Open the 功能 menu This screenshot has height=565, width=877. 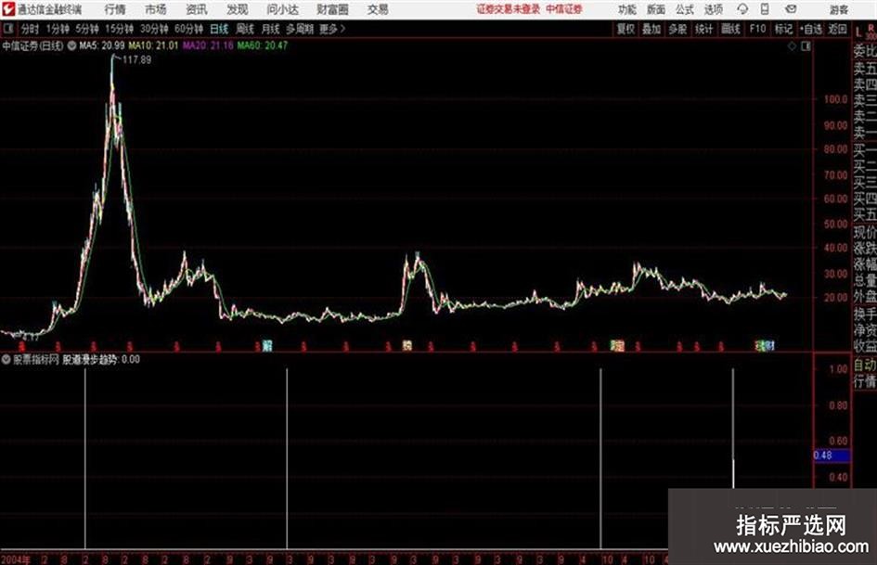pos(627,9)
